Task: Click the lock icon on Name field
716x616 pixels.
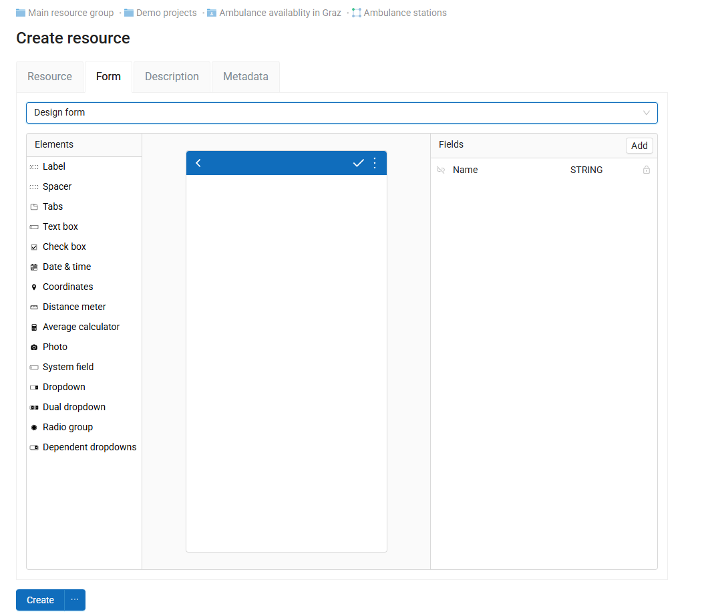Action: click(x=646, y=170)
